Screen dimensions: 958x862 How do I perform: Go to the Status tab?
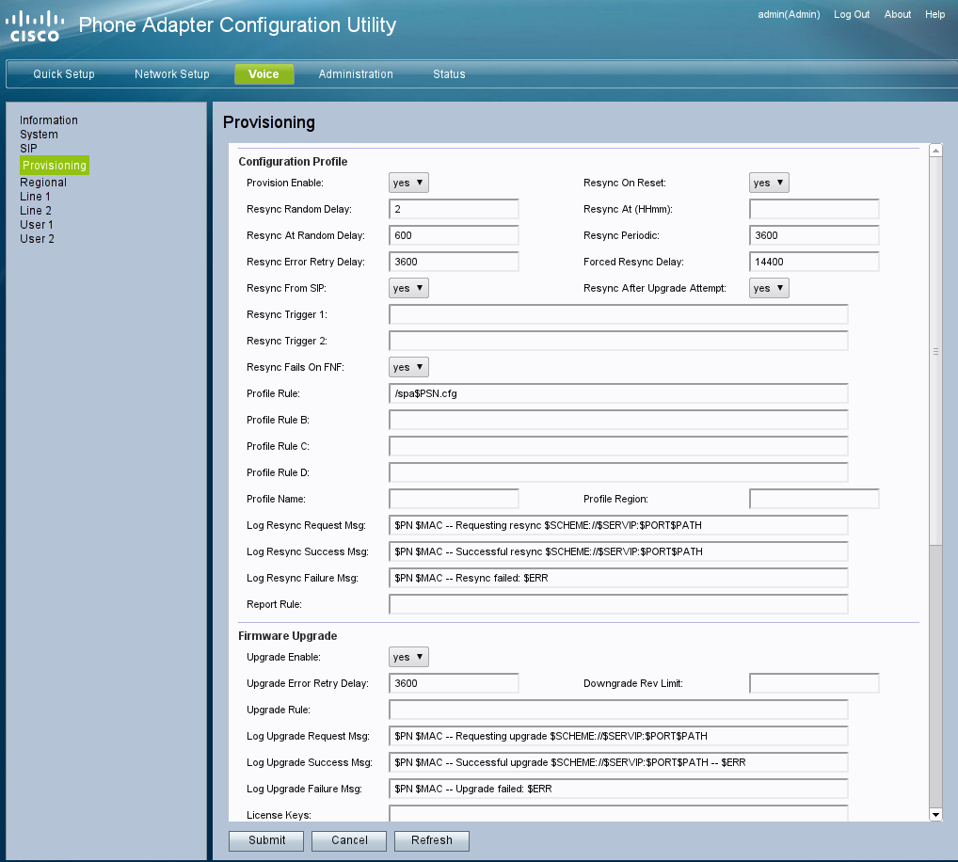click(449, 74)
